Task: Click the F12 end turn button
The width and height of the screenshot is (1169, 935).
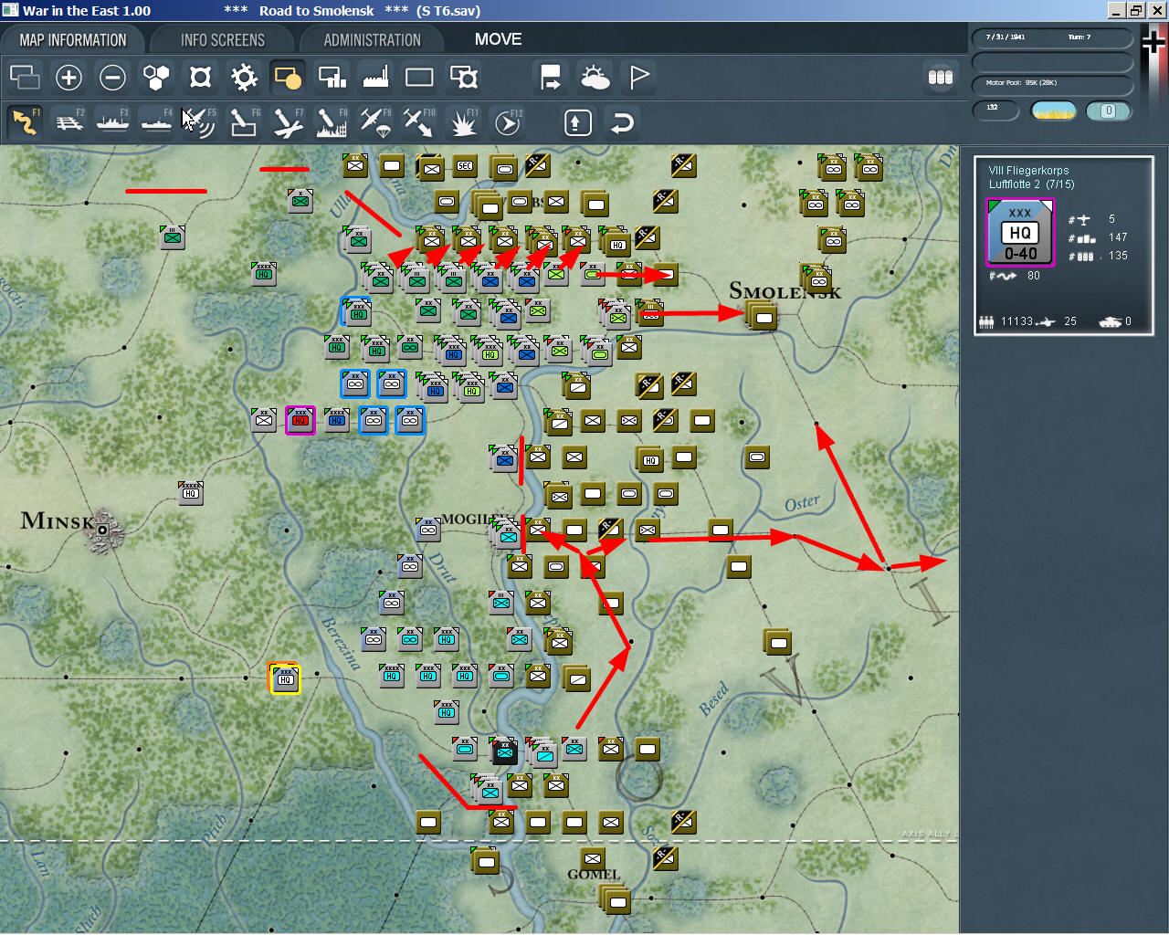Action: (508, 122)
